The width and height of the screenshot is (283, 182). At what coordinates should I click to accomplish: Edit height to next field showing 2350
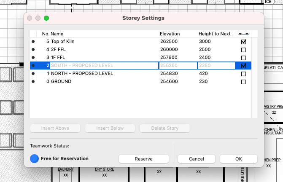coord(216,65)
